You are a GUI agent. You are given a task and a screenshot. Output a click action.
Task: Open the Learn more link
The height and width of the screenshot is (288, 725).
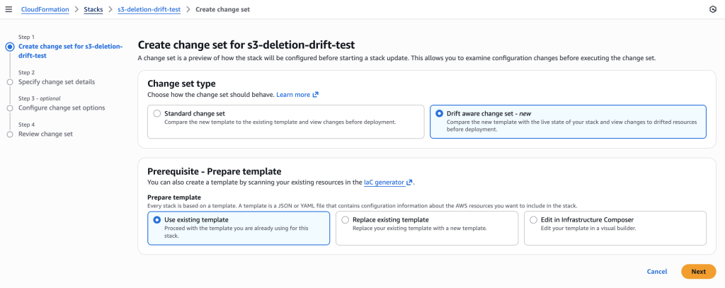293,95
